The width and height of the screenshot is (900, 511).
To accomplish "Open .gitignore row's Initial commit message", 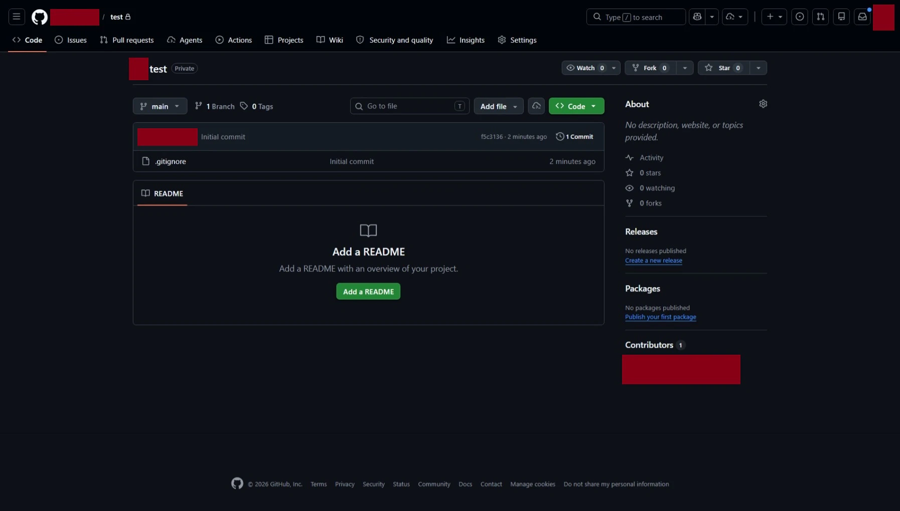I will [352, 161].
